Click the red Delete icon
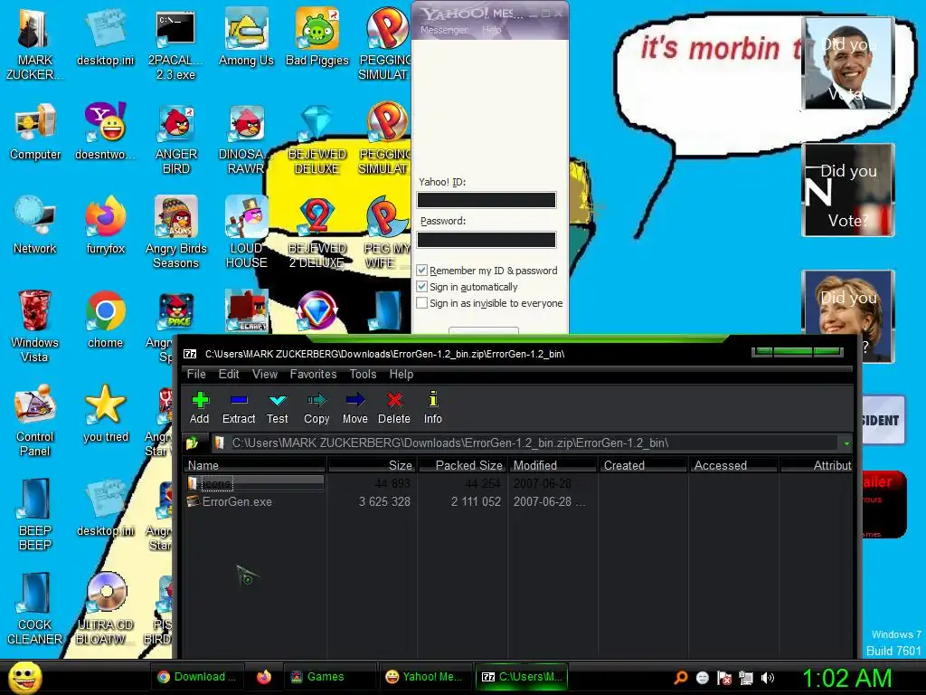 click(x=394, y=408)
